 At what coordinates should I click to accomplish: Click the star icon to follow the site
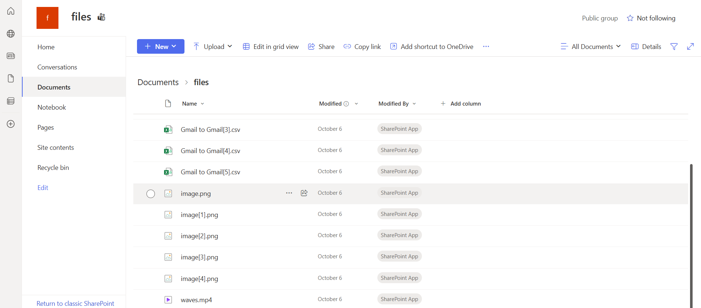(x=630, y=18)
